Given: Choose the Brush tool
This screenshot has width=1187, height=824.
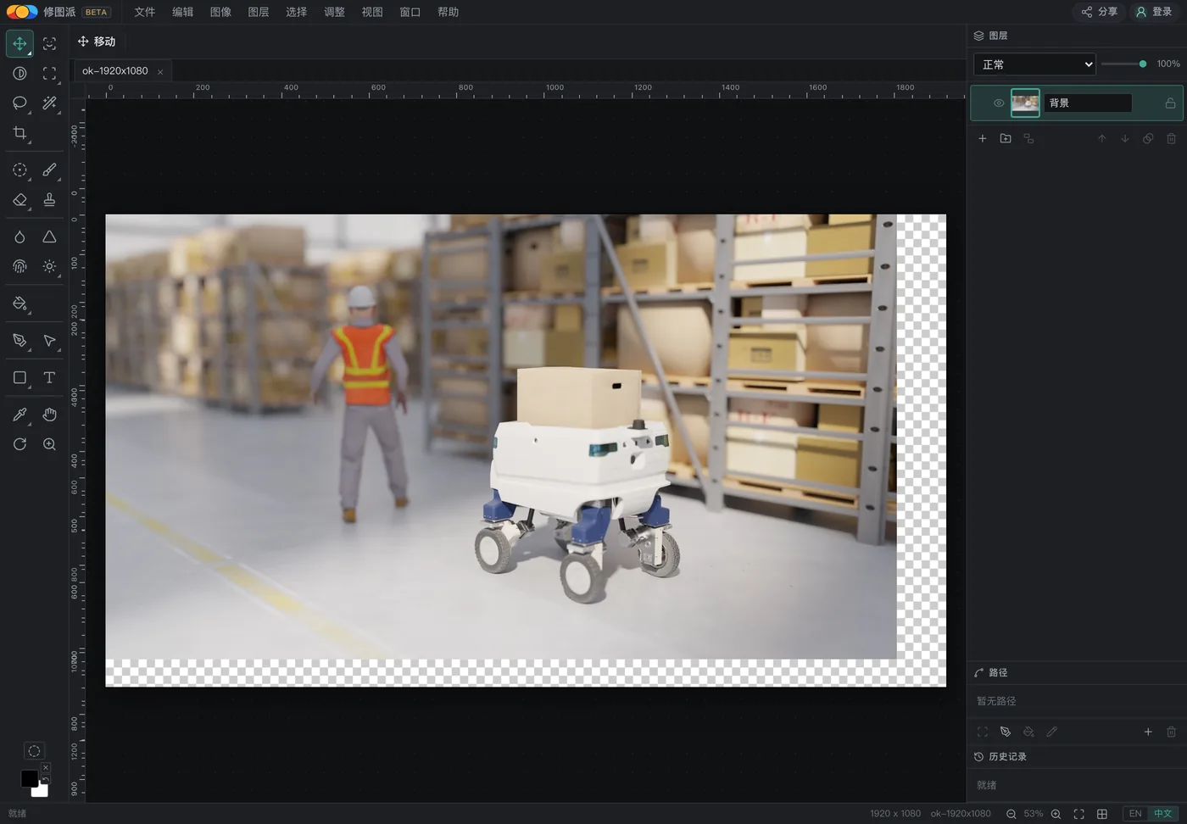Looking at the screenshot, I should point(49,170).
